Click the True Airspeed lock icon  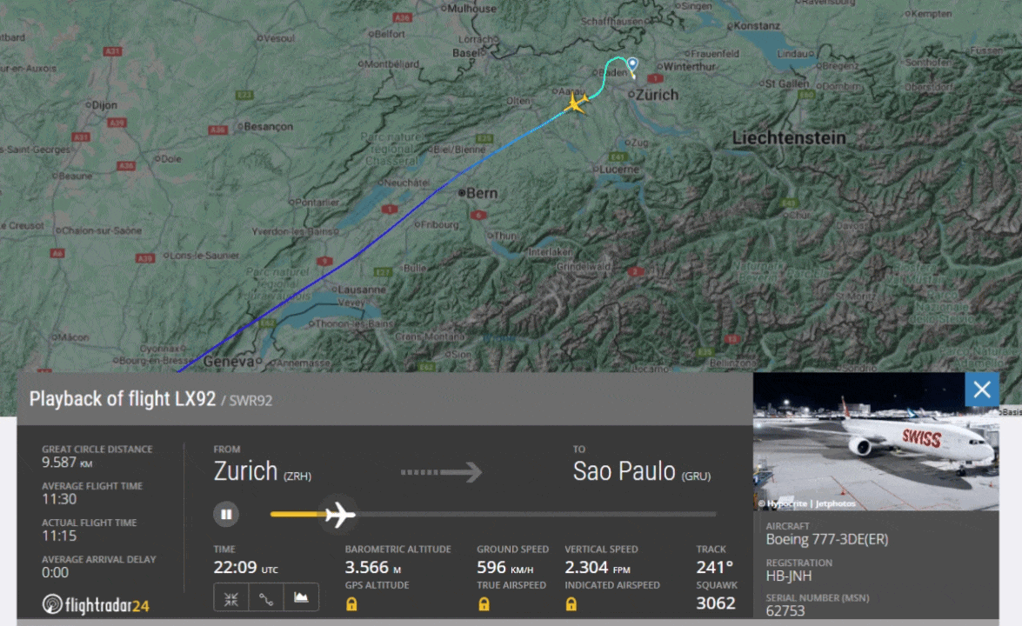(484, 604)
